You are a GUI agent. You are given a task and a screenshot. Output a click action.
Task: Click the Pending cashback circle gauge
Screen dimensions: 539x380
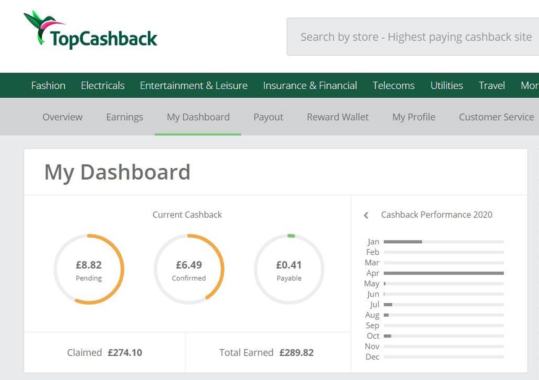tap(89, 269)
